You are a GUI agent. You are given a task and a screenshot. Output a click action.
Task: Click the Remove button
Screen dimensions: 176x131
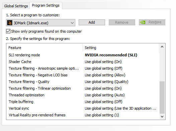[x=122, y=22]
